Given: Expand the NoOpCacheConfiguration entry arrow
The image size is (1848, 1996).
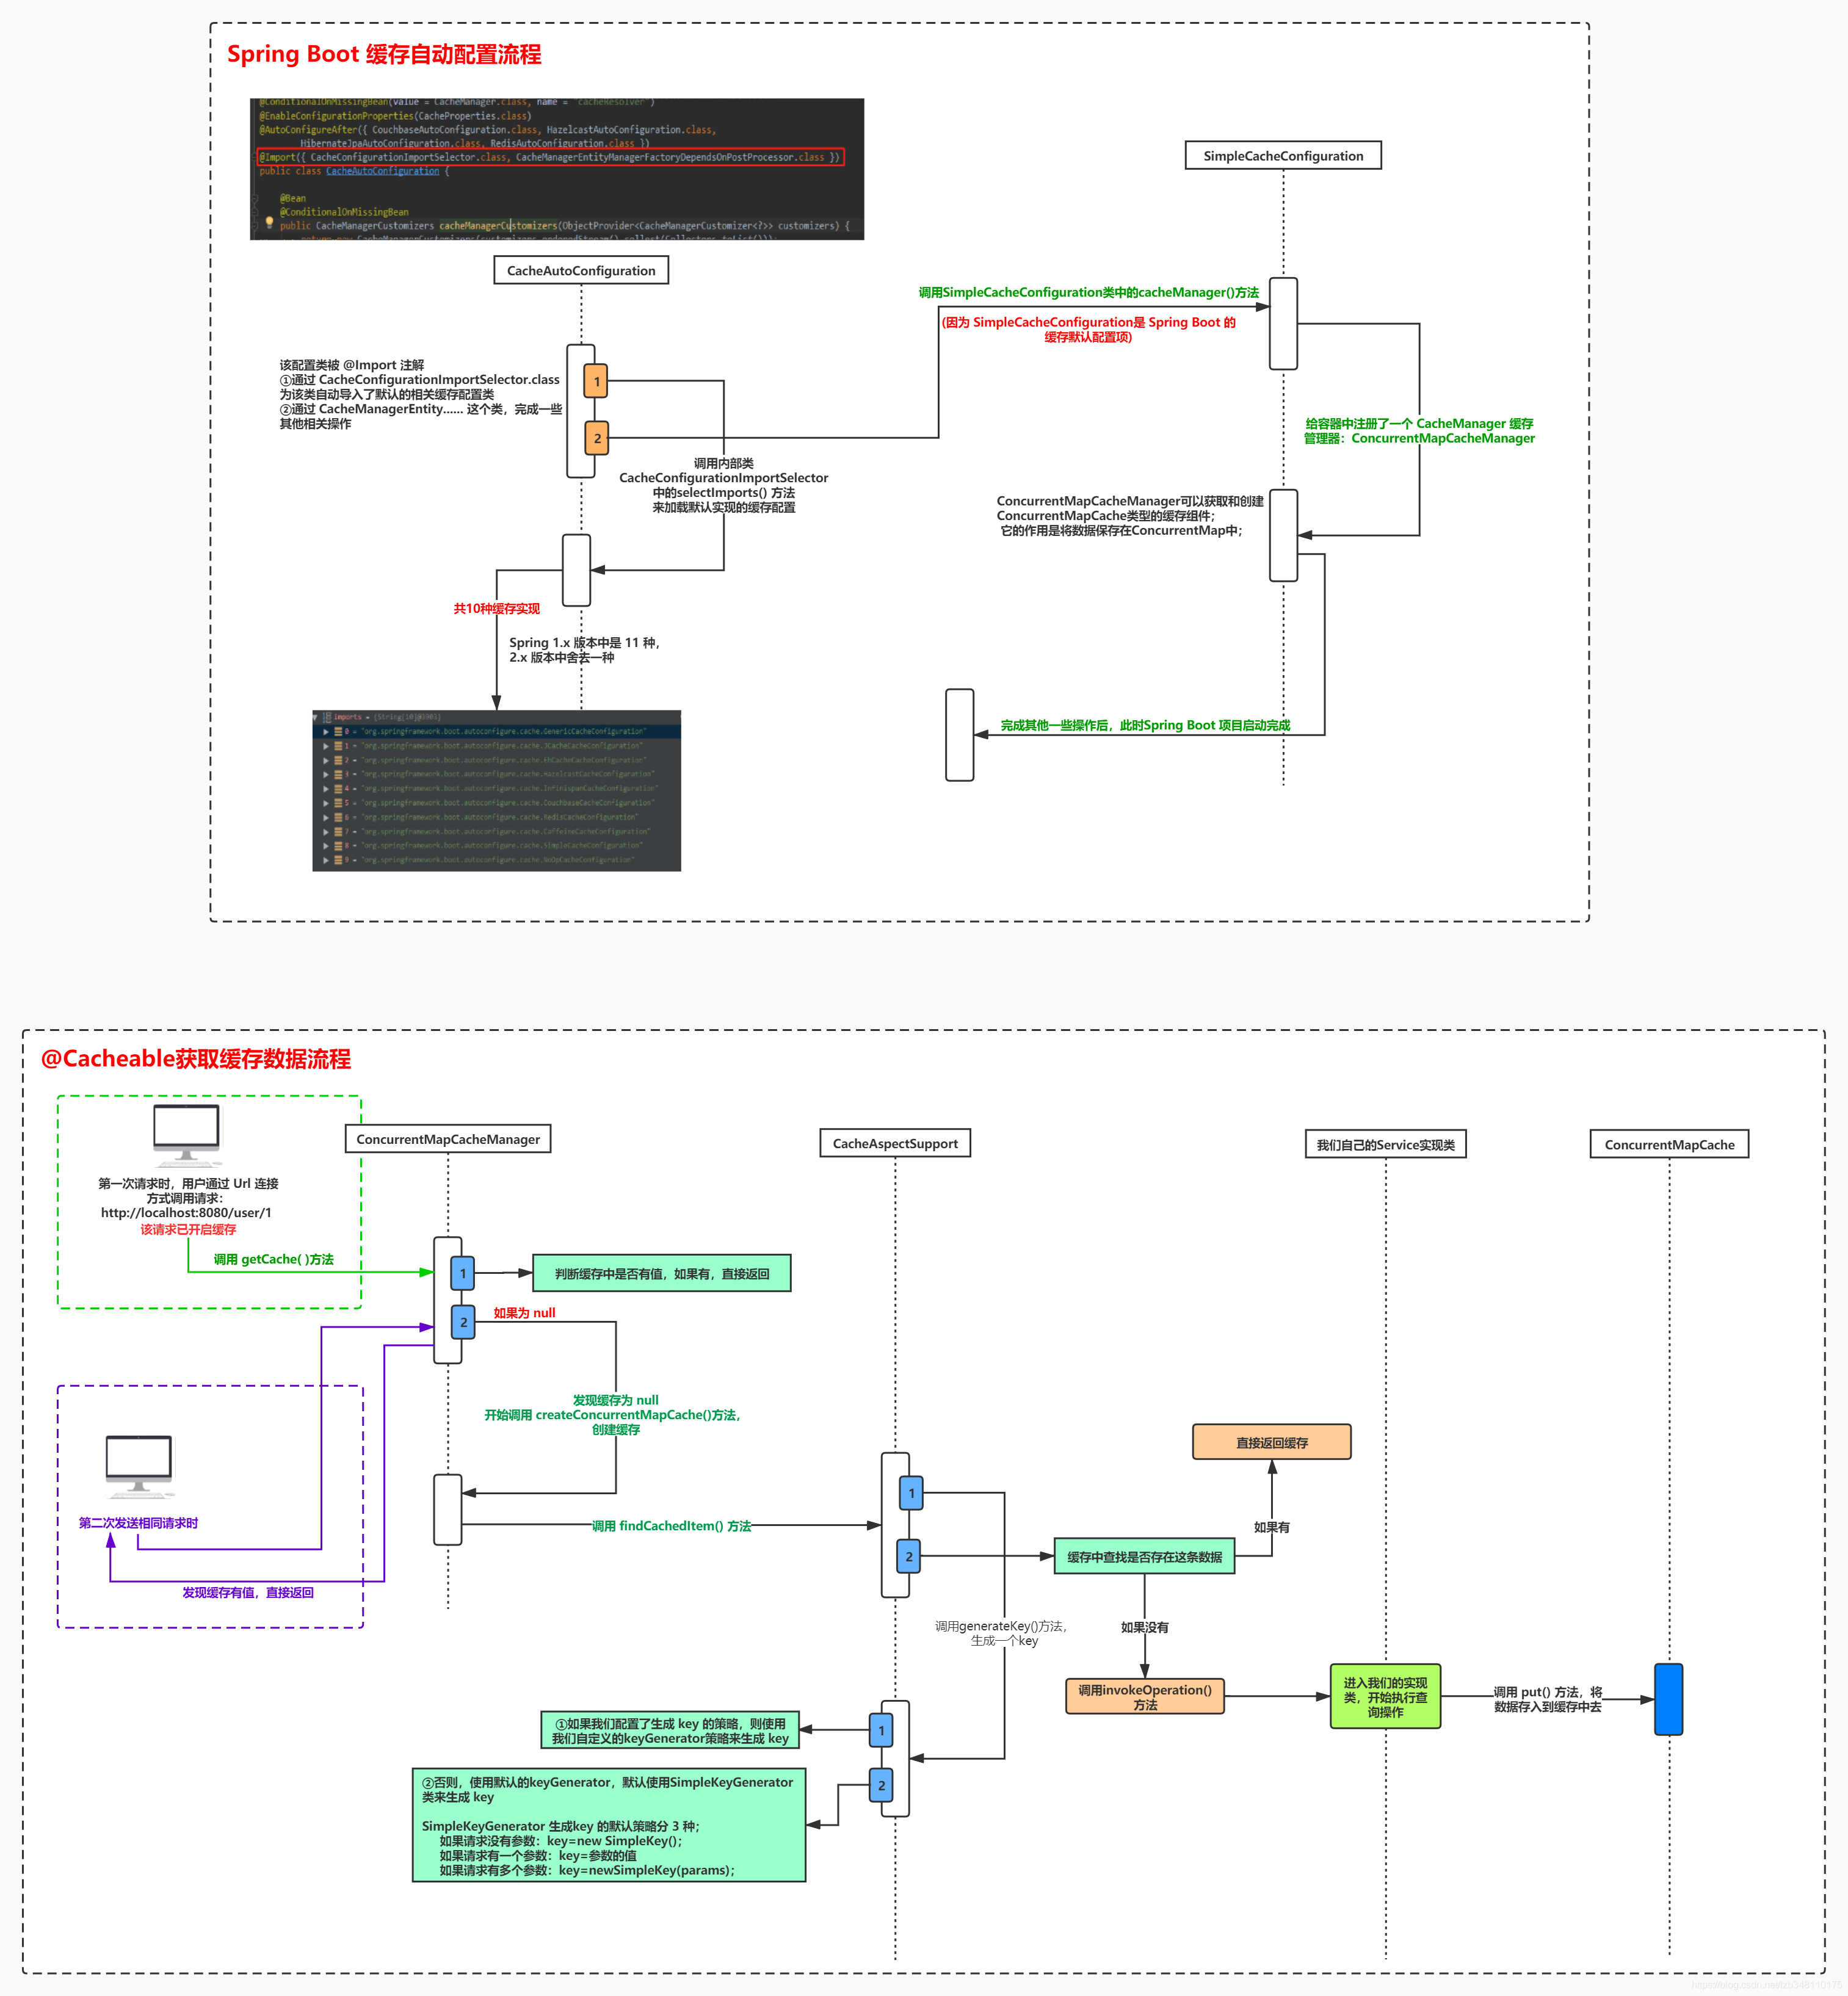Looking at the screenshot, I should [x=326, y=860].
